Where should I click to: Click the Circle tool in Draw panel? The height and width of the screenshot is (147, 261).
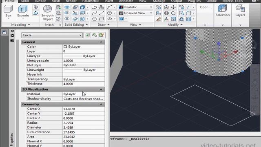point(110,13)
